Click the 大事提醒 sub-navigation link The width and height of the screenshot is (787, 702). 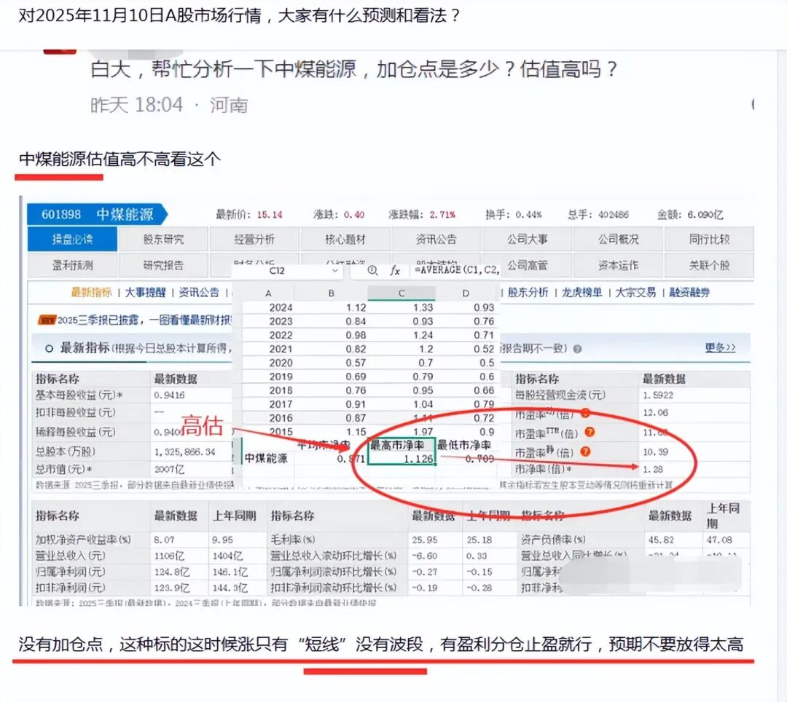pyautogui.click(x=145, y=292)
